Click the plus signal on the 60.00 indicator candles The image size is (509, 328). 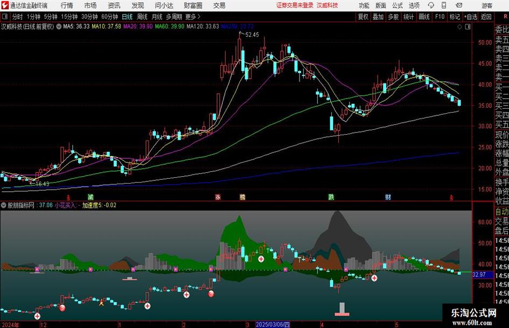261,259
